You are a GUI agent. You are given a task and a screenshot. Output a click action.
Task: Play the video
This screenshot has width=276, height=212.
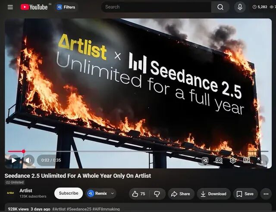tap(14, 160)
